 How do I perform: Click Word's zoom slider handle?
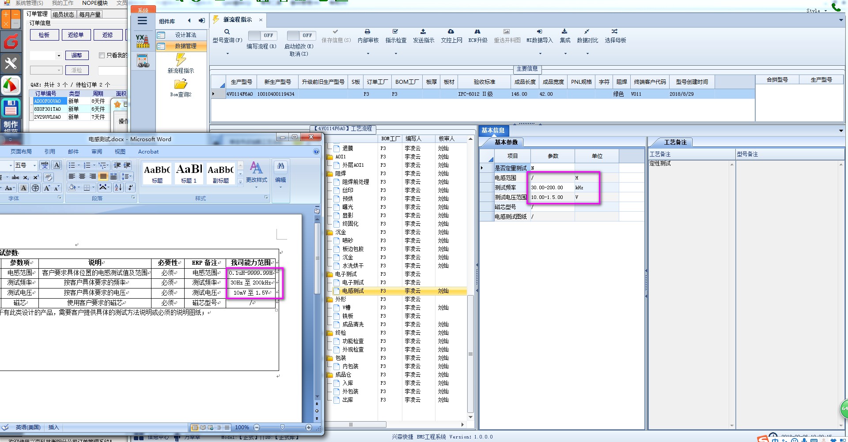pyautogui.click(x=282, y=427)
